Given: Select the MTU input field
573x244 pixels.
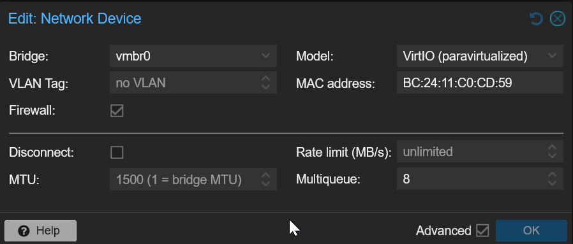Looking at the screenshot, I should [x=184, y=179].
